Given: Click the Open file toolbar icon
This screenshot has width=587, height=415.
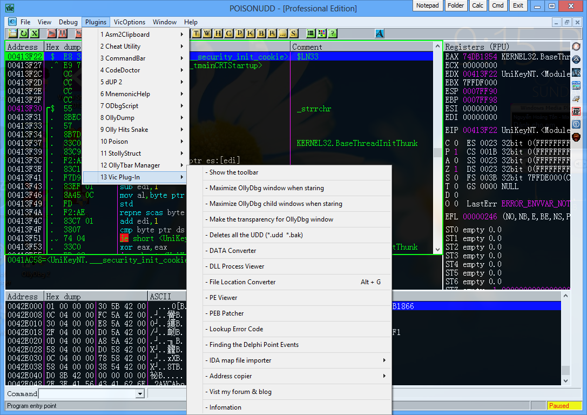Looking at the screenshot, I should [x=13, y=34].
